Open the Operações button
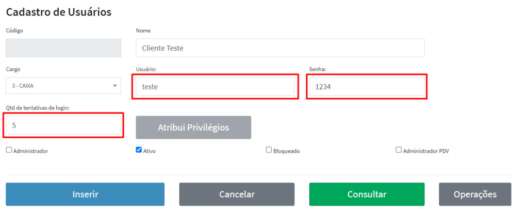Screen dimensions: 528x219 pyautogui.click(x=475, y=194)
